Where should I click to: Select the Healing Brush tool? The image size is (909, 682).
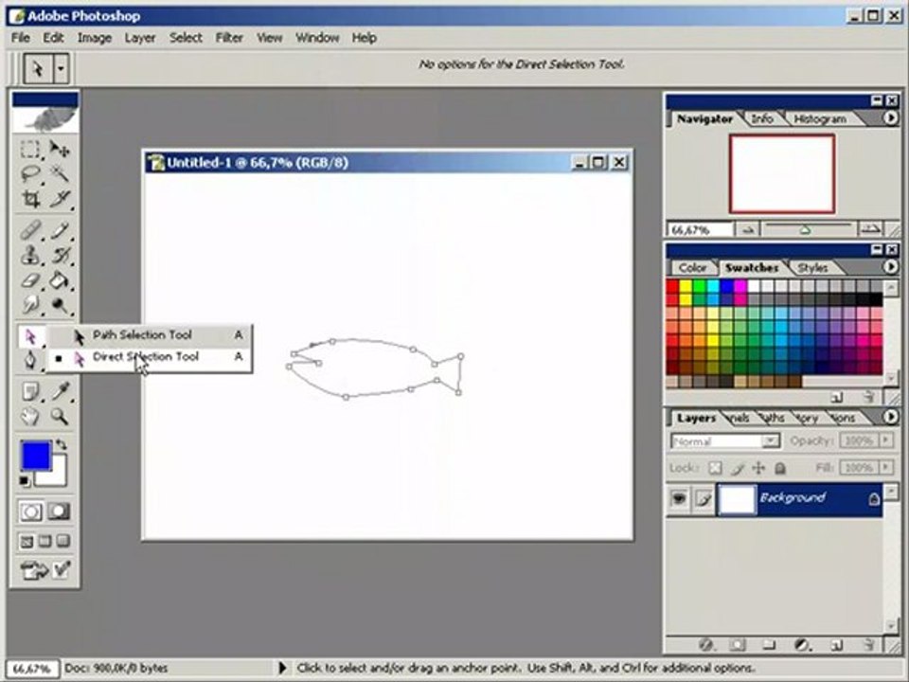[30, 230]
